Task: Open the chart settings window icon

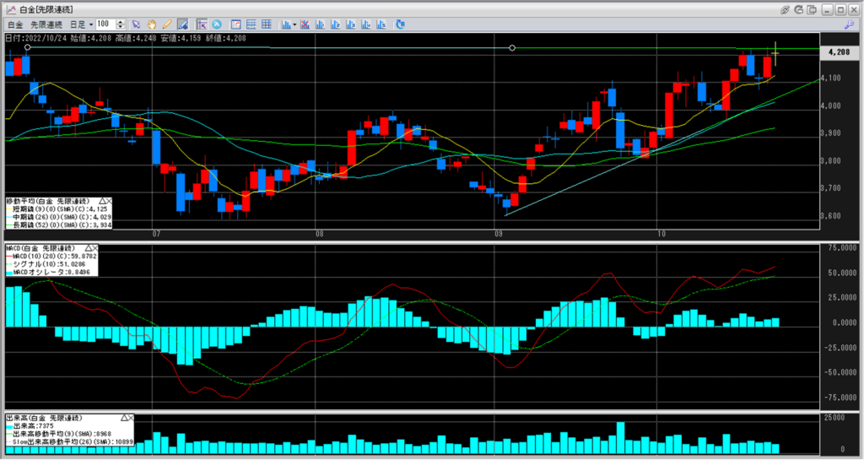Action: tap(236, 24)
